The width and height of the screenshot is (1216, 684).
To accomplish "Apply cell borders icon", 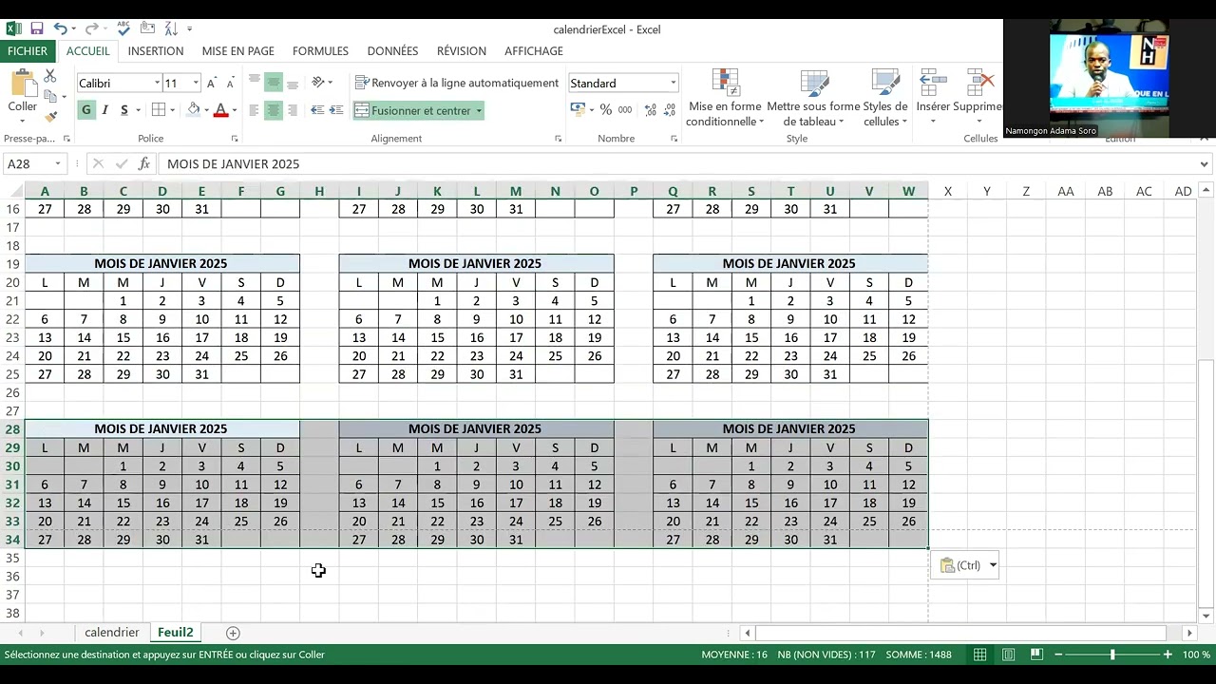I will coord(158,110).
